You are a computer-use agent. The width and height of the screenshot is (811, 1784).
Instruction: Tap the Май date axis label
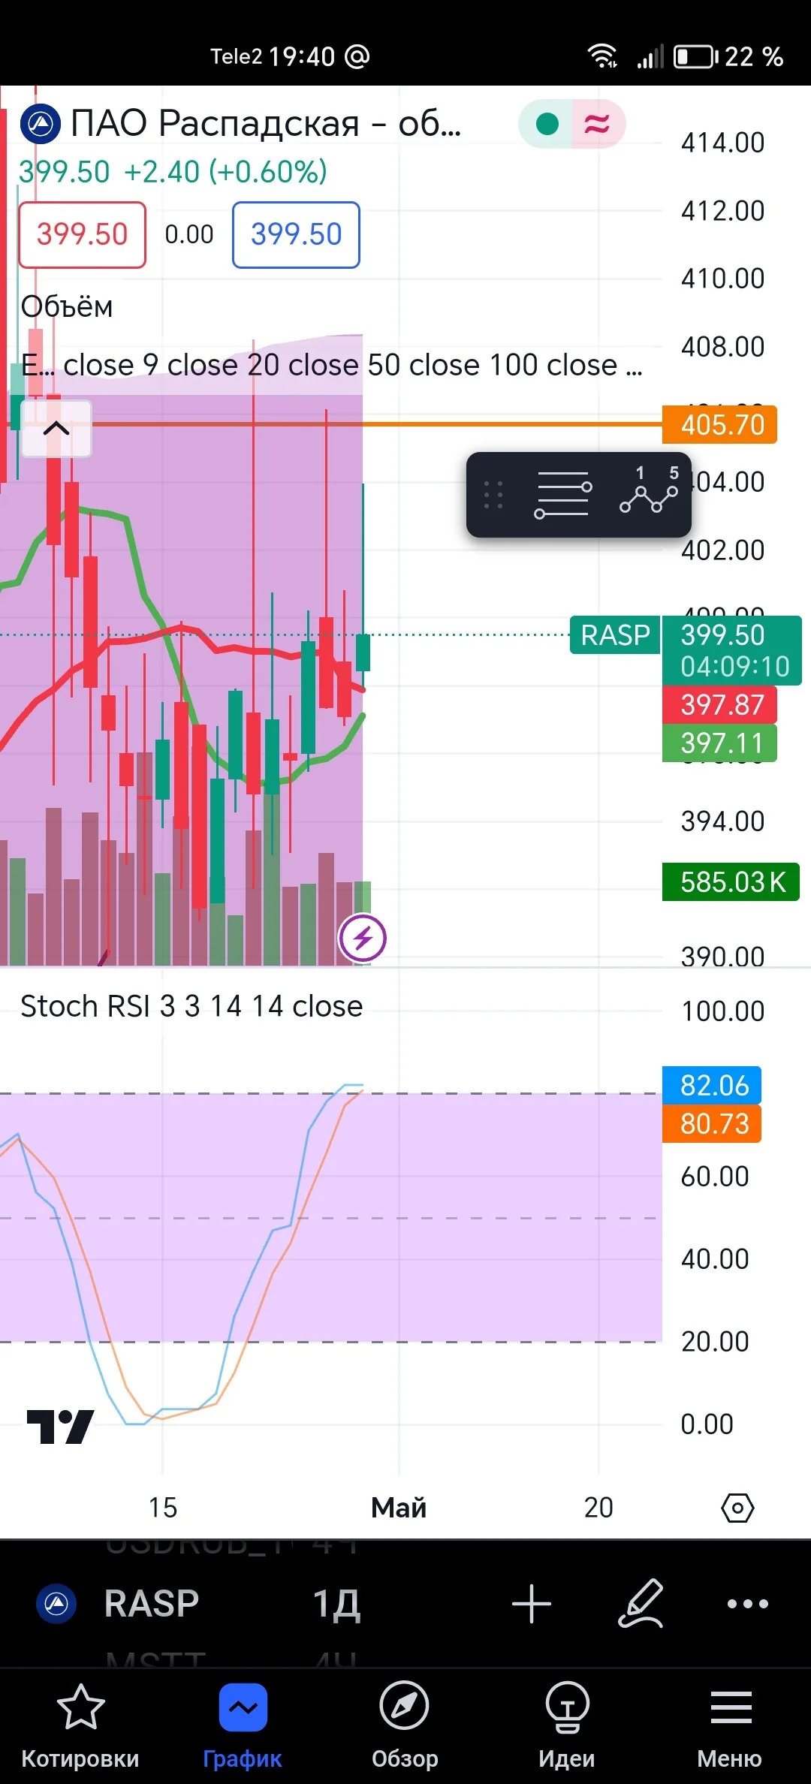(x=399, y=1508)
